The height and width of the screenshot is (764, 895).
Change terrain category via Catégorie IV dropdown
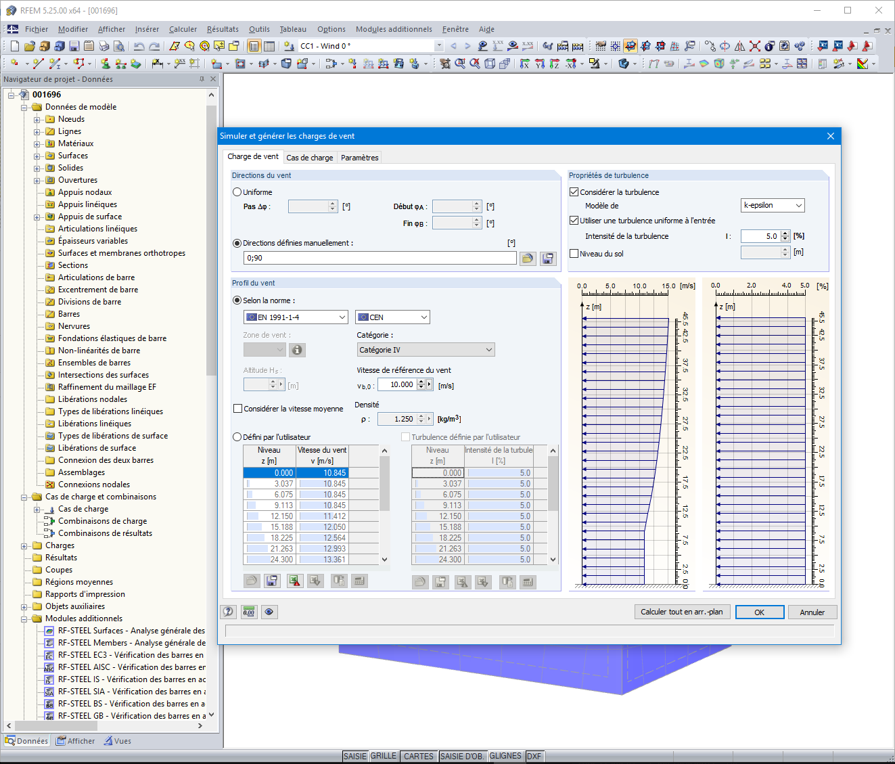coord(489,349)
